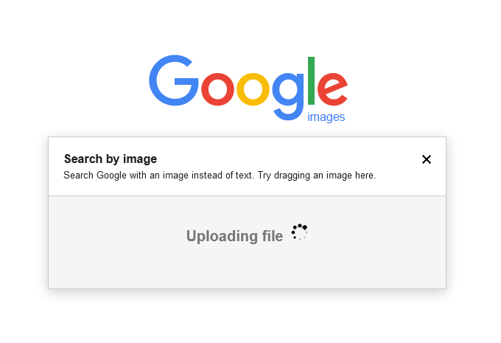Click the blue images label under logo
The image size is (501, 343).
pos(326,117)
